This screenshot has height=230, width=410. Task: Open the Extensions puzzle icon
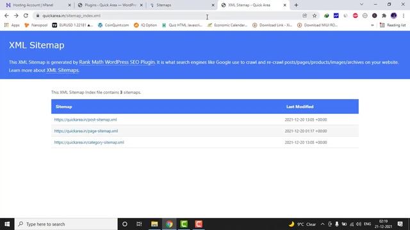point(384,15)
